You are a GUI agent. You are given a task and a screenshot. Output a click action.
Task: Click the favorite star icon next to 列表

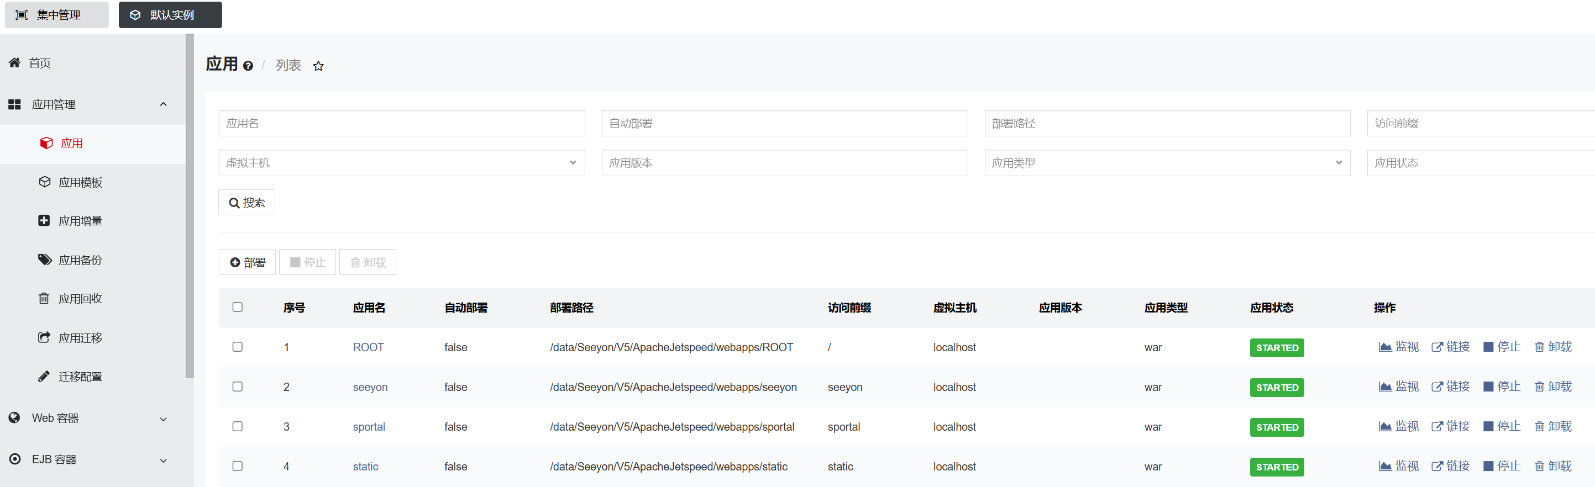coord(318,66)
